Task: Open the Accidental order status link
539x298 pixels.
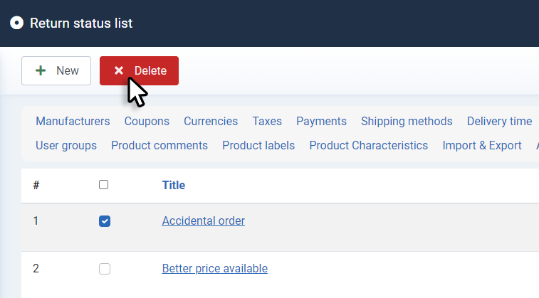Action: tap(204, 220)
